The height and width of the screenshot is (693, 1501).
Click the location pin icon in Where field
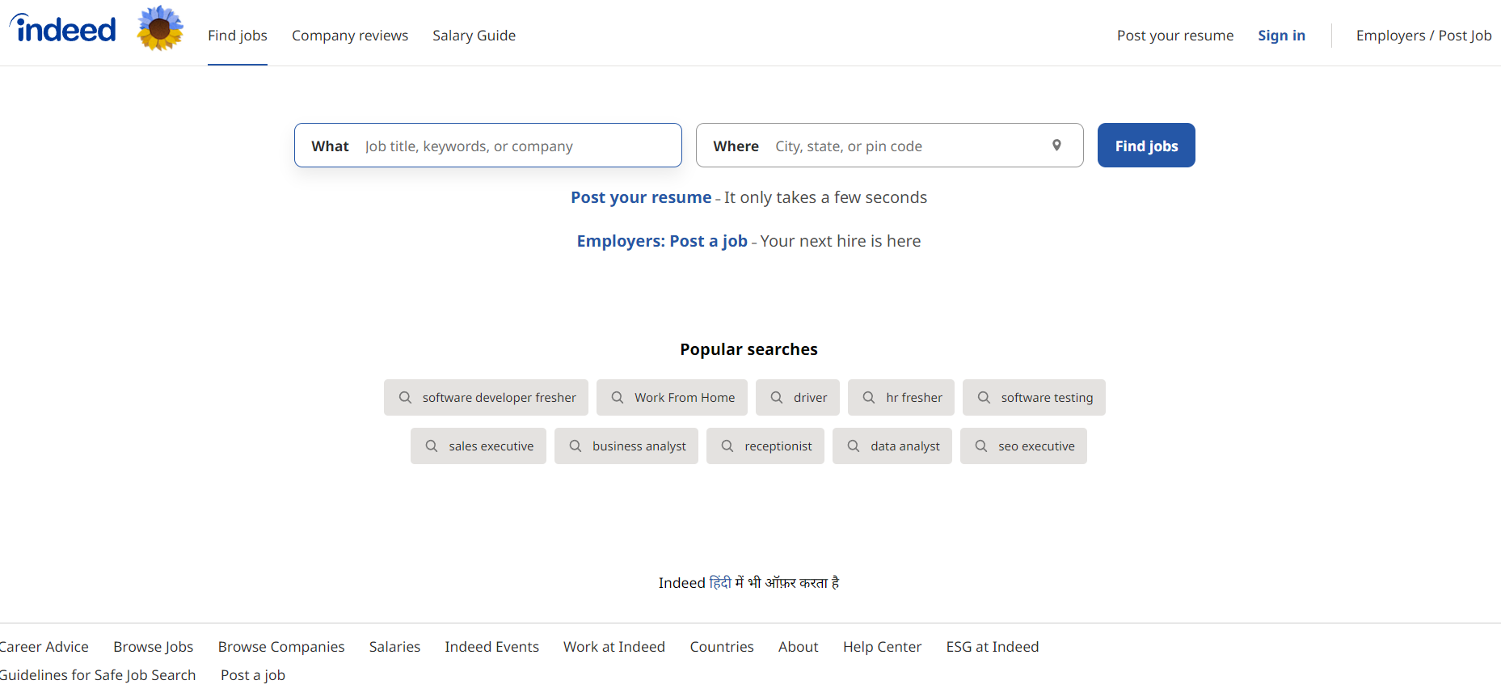(x=1056, y=146)
